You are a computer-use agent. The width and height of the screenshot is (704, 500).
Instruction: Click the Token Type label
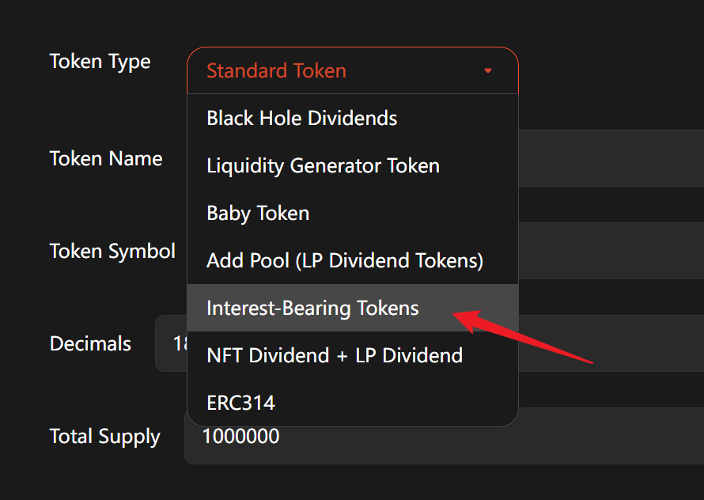pos(100,62)
